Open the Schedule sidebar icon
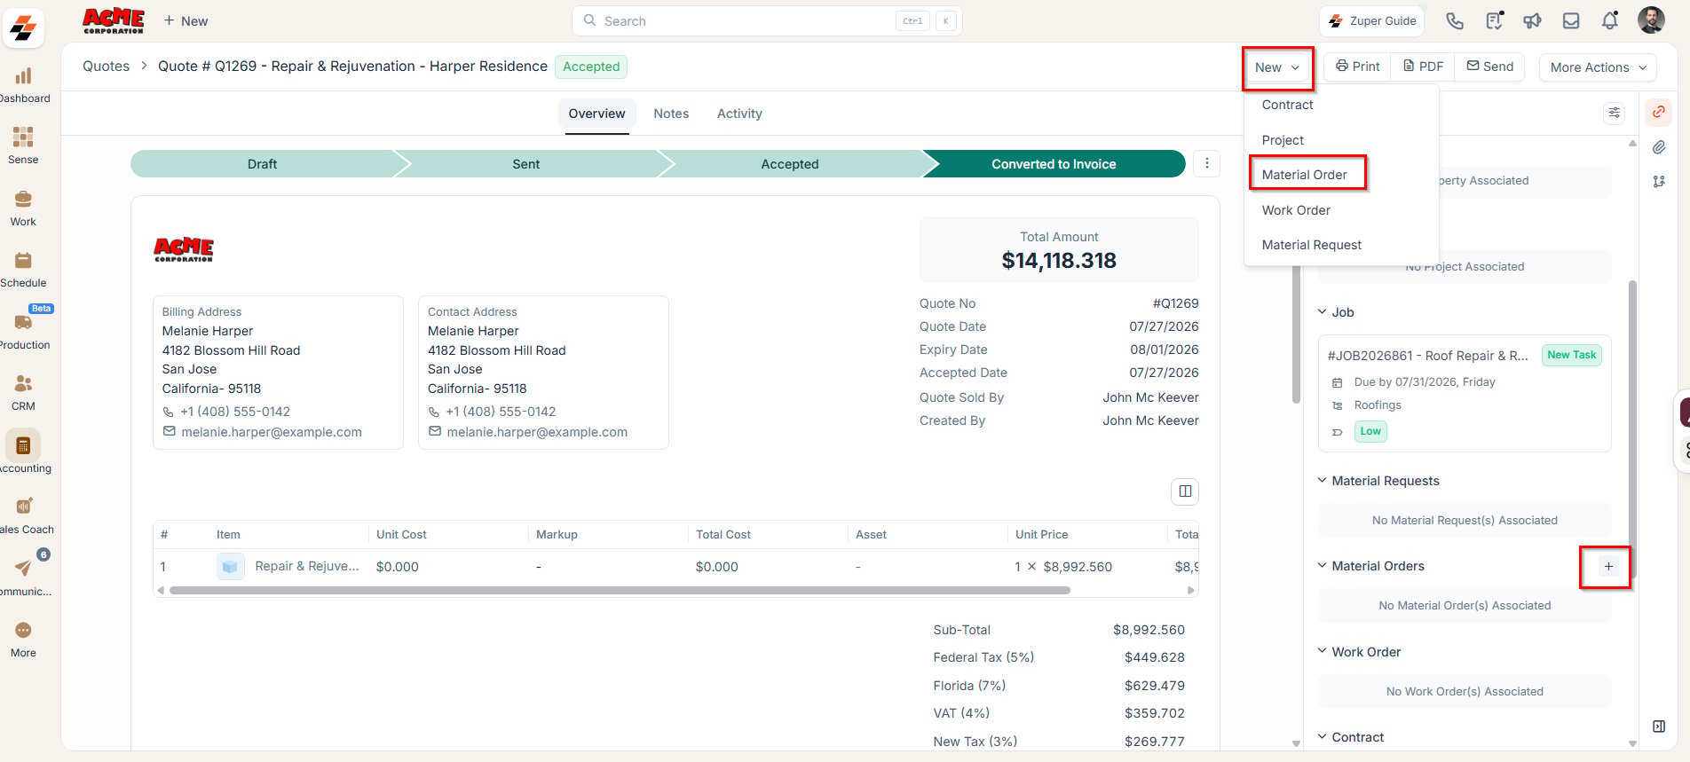The width and height of the screenshot is (1690, 762). click(23, 260)
